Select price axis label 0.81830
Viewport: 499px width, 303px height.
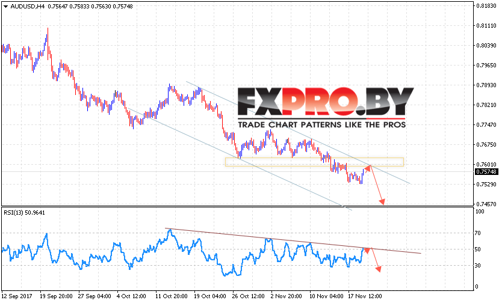pyautogui.click(x=486, y=6)
